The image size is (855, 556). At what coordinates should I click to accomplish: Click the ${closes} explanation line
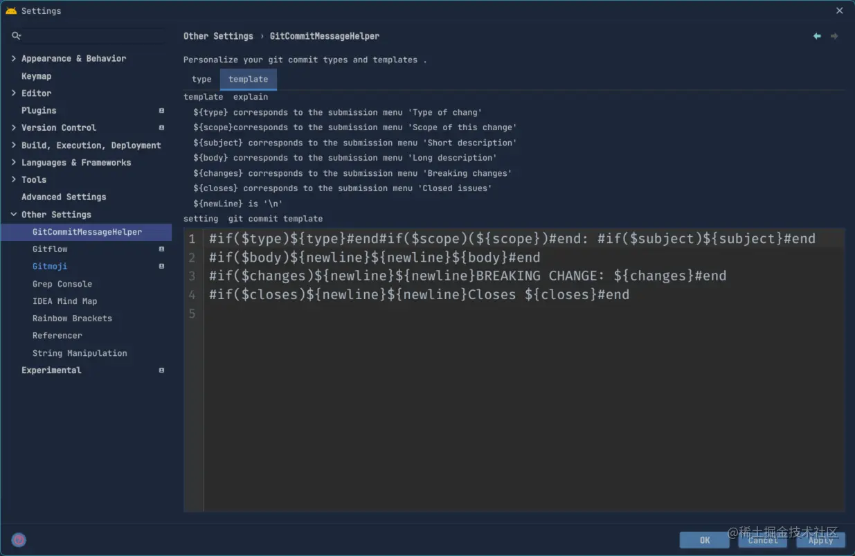tap(343, 188)
